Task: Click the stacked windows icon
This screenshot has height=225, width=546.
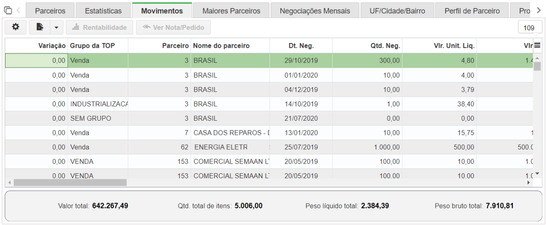Action: [x=7, y=10]
